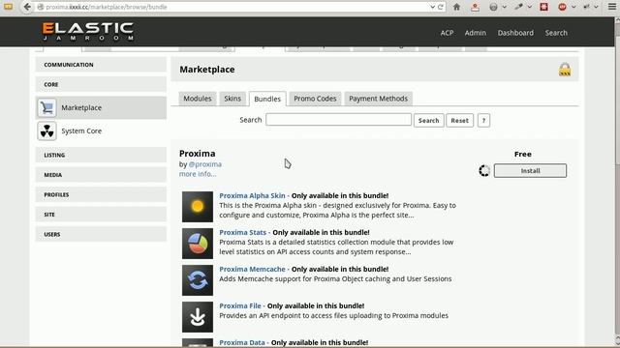The image size is (620, 348).
Task: Click the 'Free' price label
Action: click(523, 155)
